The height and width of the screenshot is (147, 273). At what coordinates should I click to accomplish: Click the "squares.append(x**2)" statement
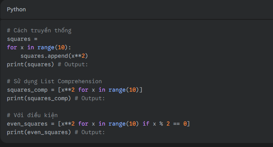tap(55, 56)
